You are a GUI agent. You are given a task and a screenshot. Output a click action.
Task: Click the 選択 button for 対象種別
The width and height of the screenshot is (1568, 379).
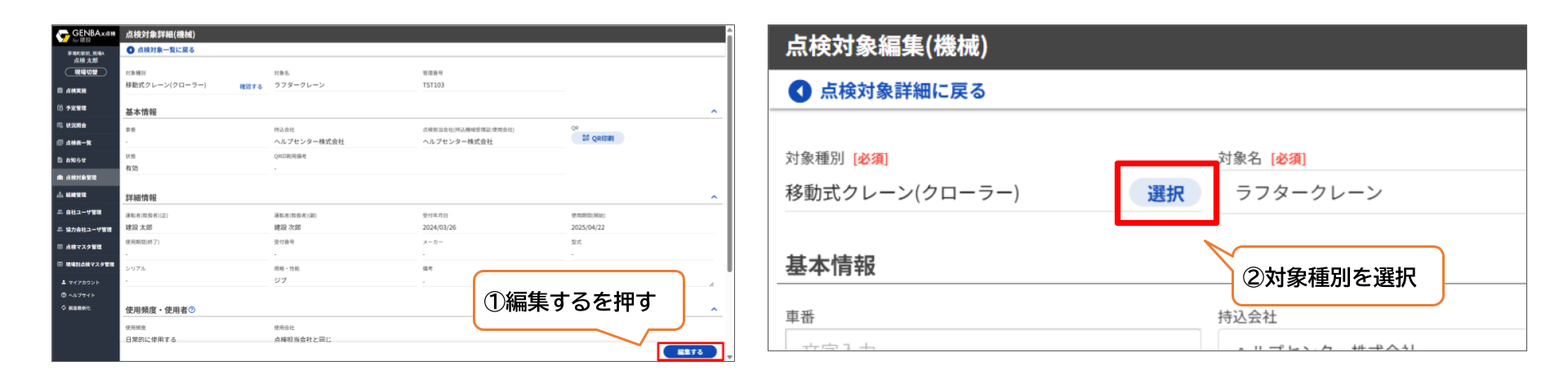pos(1165,193)
